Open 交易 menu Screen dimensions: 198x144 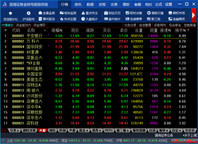pyautogui.click(x=114, y=4)
